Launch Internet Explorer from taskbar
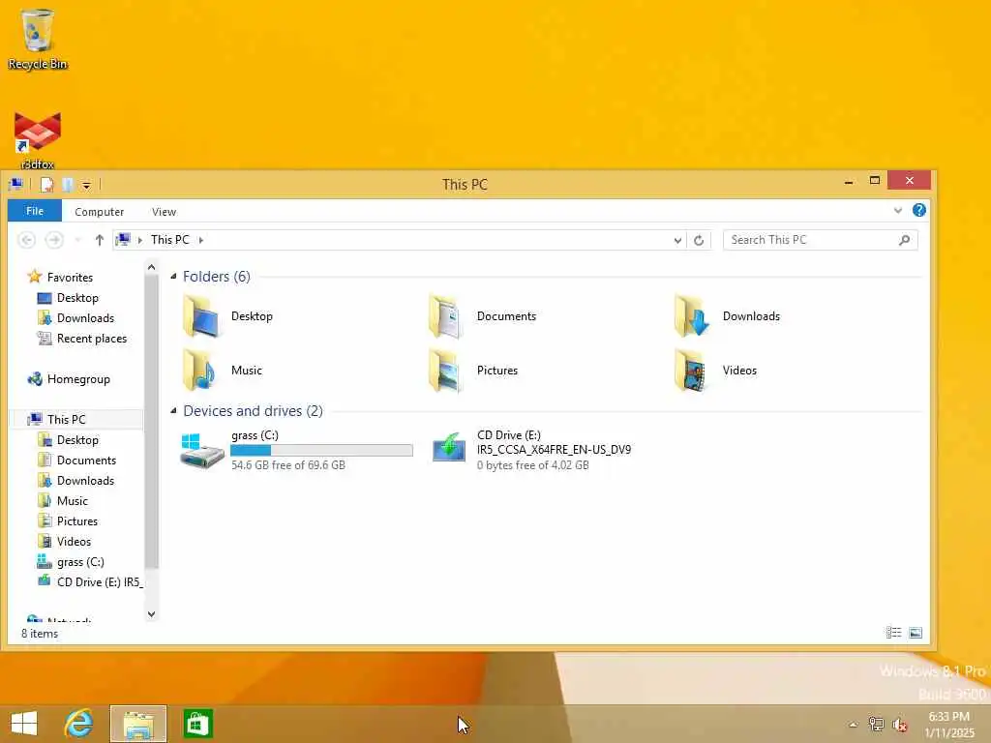 click(79, 724)
